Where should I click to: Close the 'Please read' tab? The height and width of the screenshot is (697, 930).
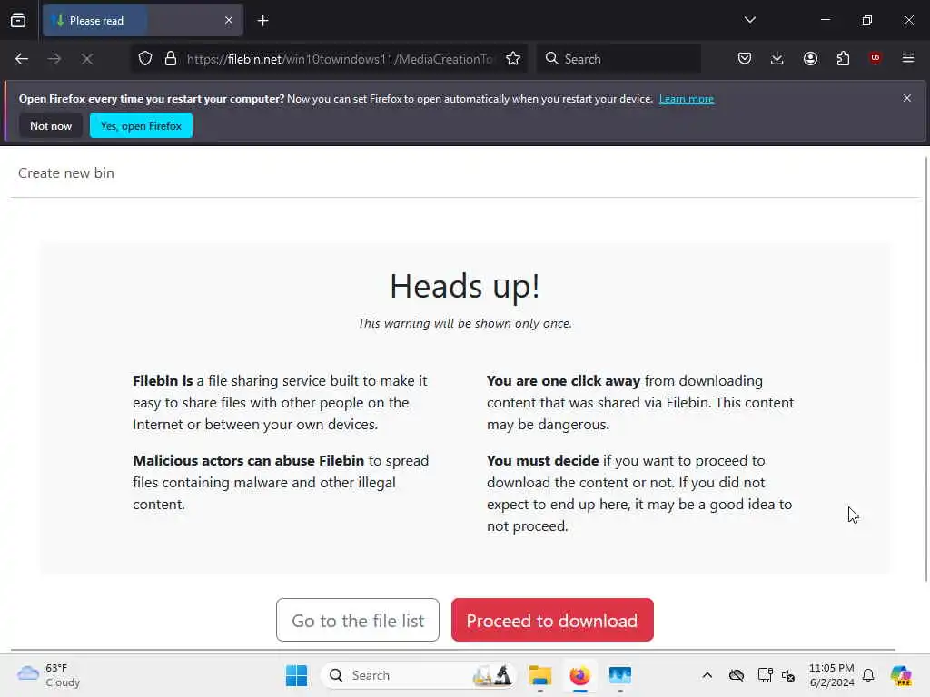(228, 20)
